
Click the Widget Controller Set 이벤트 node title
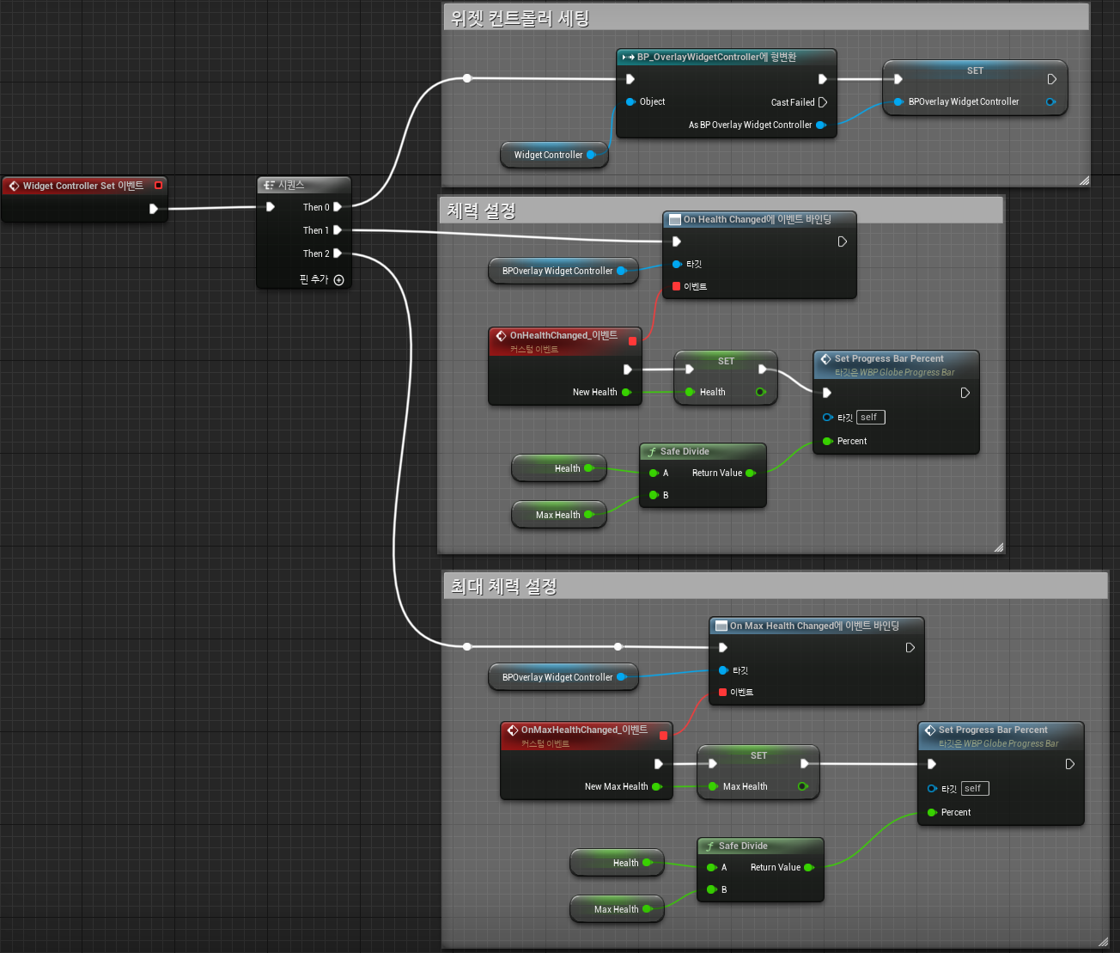pyautogui.click(x=83, y=186)
